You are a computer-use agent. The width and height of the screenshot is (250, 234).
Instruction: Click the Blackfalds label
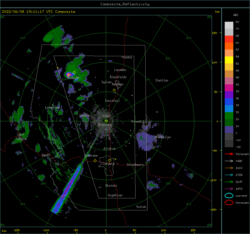[118, 77]
